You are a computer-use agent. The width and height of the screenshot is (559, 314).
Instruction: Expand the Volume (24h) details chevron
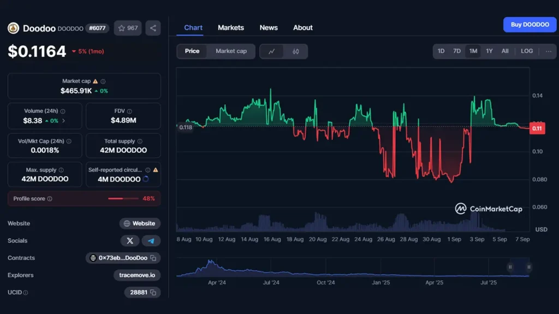[x=64, y=120]
